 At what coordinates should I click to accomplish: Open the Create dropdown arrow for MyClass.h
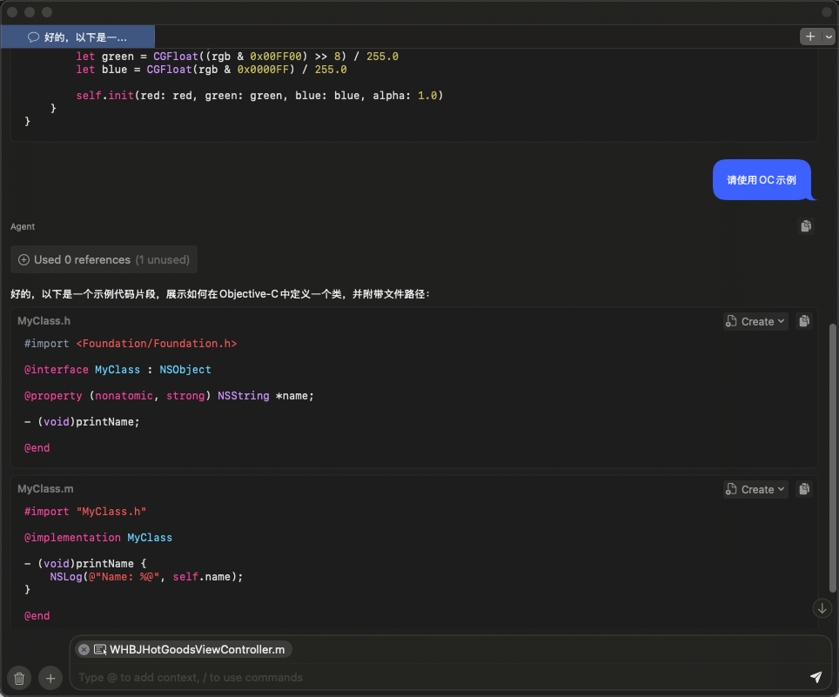click(x=782, y=321)
